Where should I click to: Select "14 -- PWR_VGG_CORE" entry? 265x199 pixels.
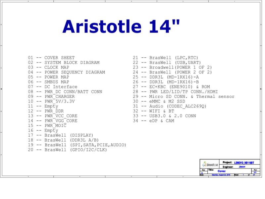(53, 121)
